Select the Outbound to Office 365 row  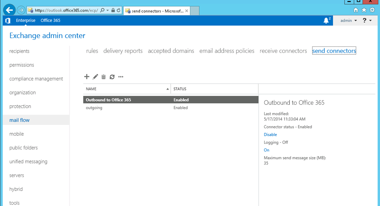tap(171, 100)
